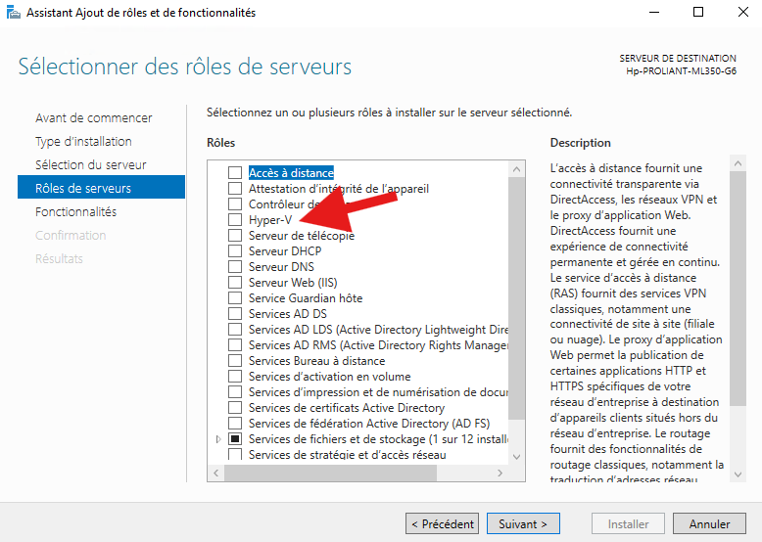Enable Services Bureau à distance role
Screen dimensions: 762x542
coord(234,361)
